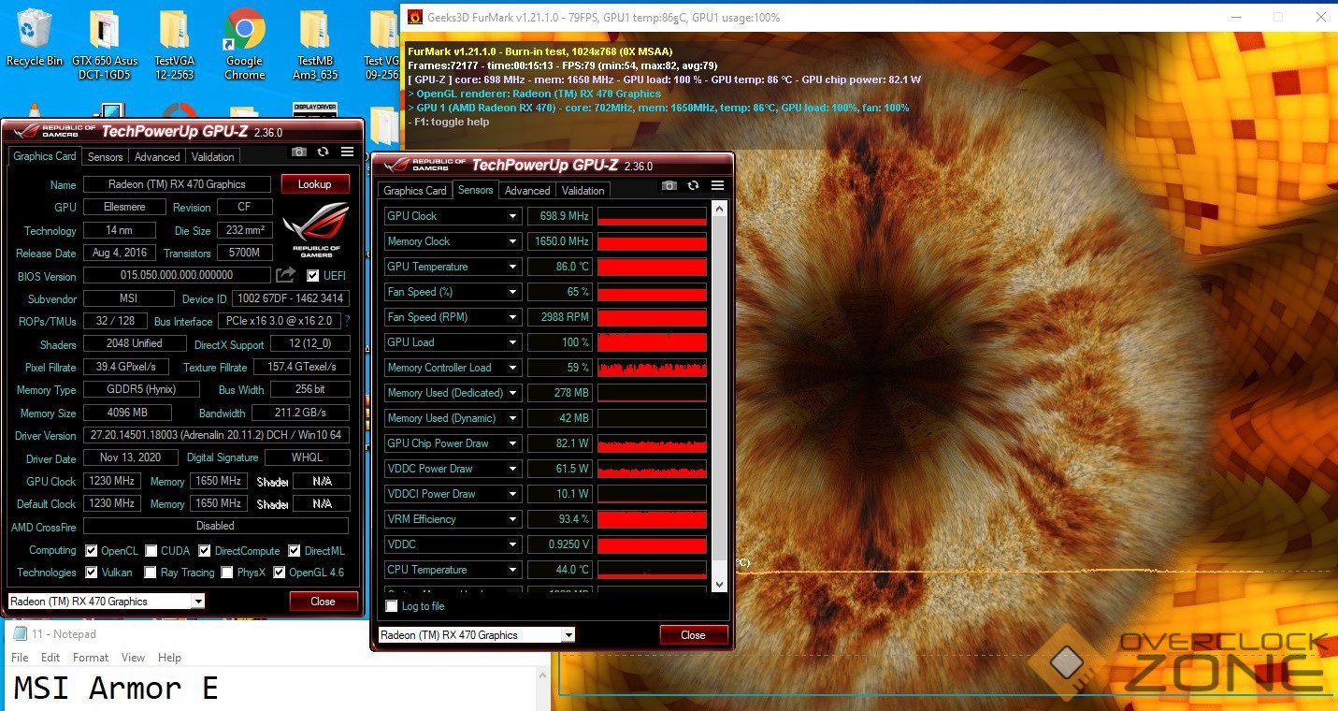Click the refresh icon in the Graphics Card window
This screenshot has height=711, width=1338.
pos(324,152)
